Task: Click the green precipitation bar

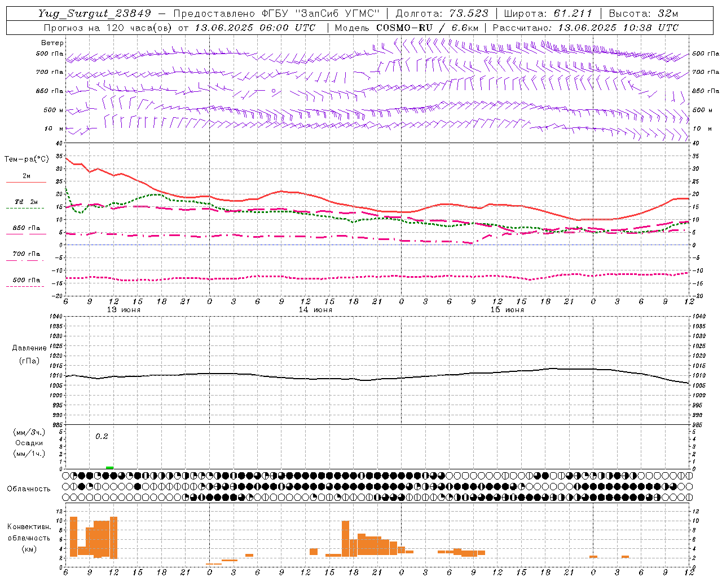Action: pos(109,468)
